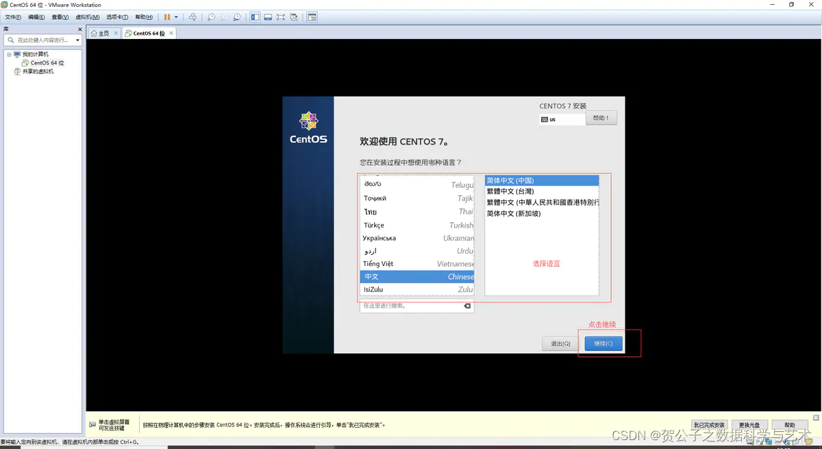Choose 简体中文 (中国) locale
Image resolution: width=822 pixels, height=449 pixels.
point(542,180)
